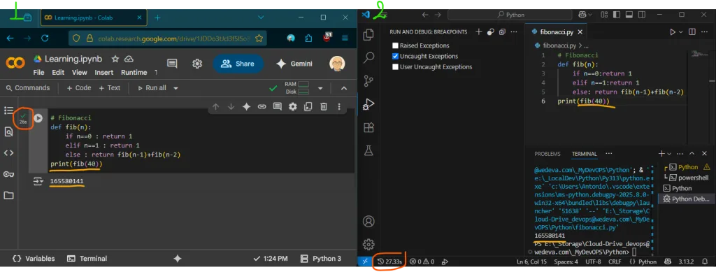Reload the Colab browser page
The image size is (716, 272).
coord(45,38)
